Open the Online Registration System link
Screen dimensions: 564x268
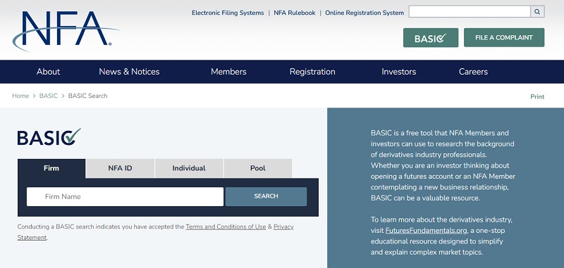click(x=364, y=13)
